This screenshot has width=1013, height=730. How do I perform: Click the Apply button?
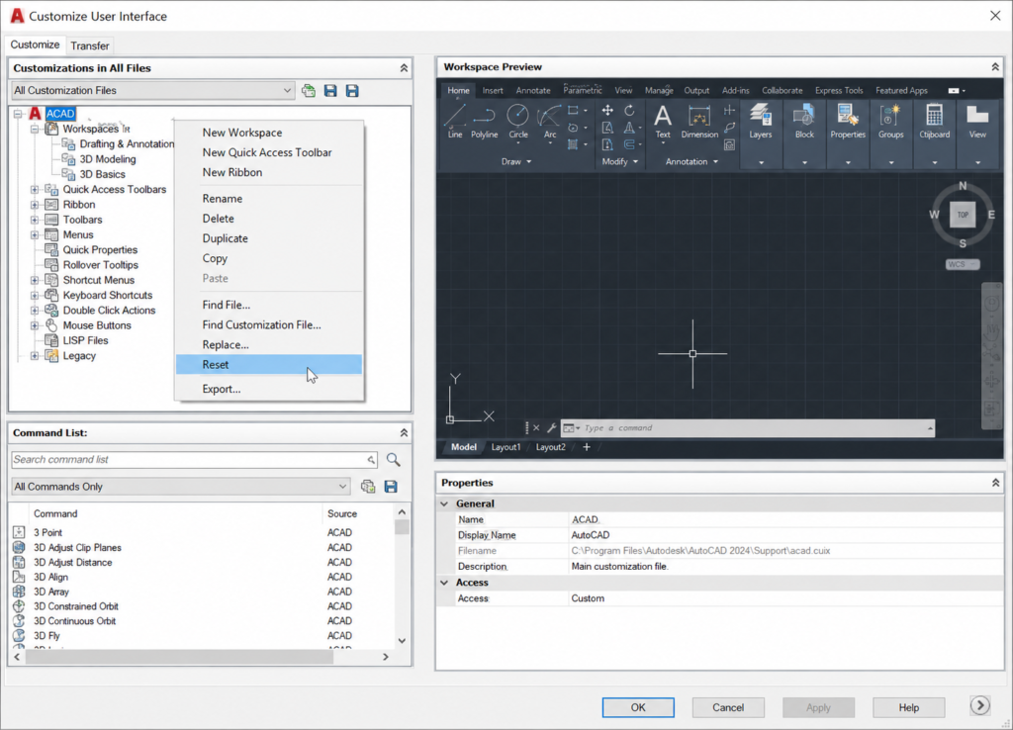pos(818,707)
